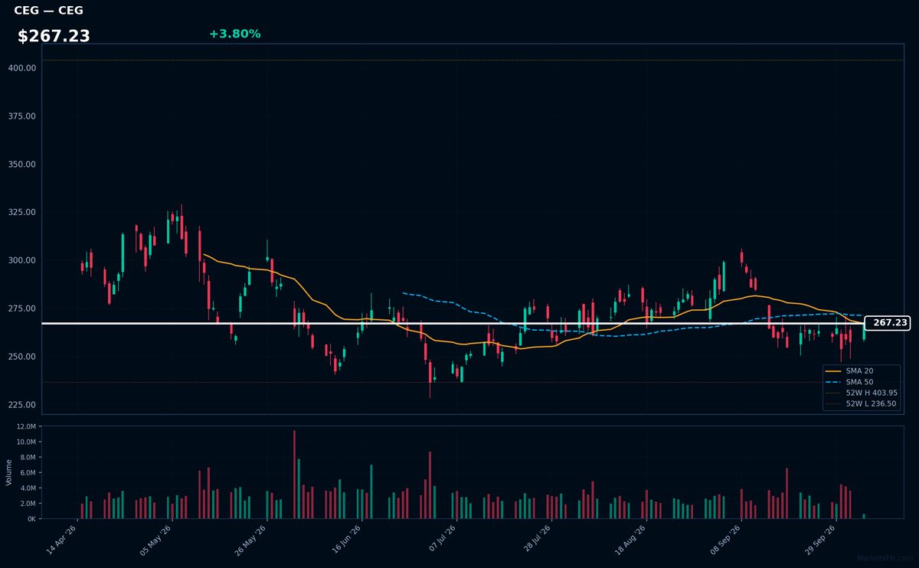Click the 275.00 price axis label

(23, 308)
